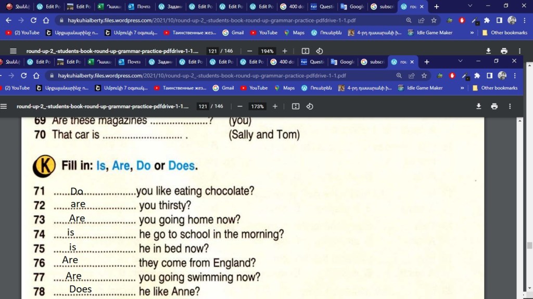Click plus icon next to 194% zoom
This screenshot has width=533, height=299.
point(285,51)
